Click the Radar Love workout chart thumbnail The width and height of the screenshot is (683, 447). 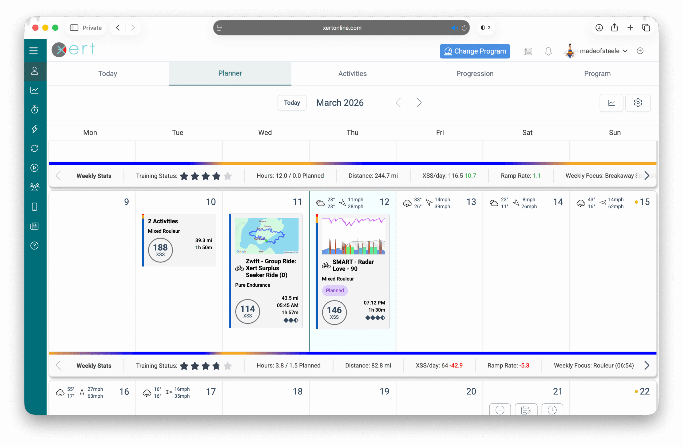(354, 236)
